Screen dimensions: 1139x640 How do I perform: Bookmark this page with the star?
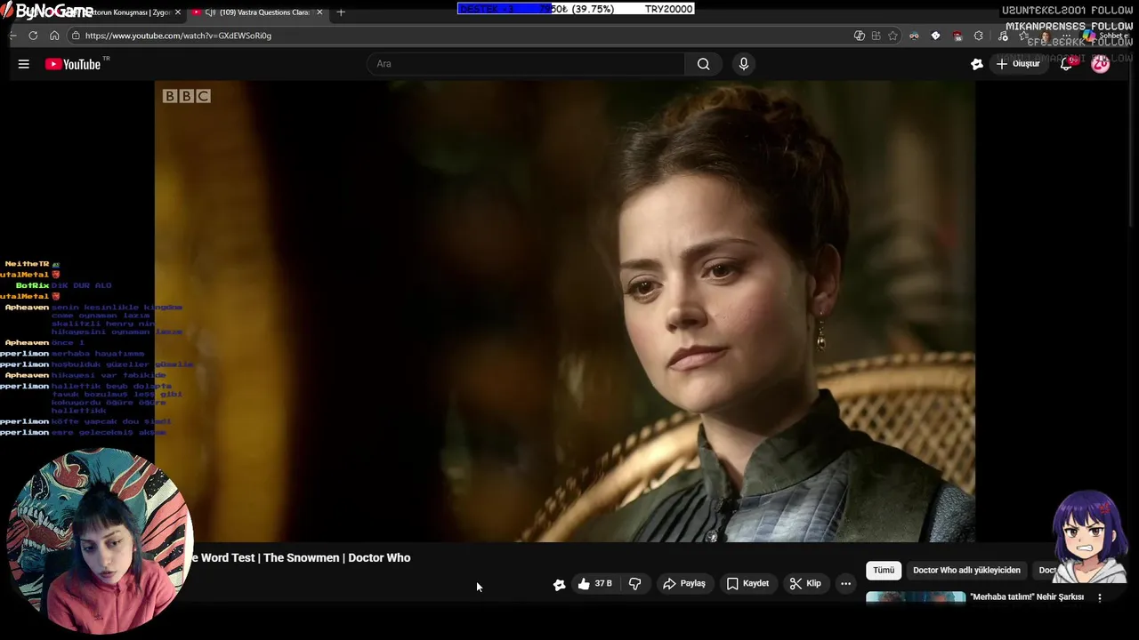893,36
